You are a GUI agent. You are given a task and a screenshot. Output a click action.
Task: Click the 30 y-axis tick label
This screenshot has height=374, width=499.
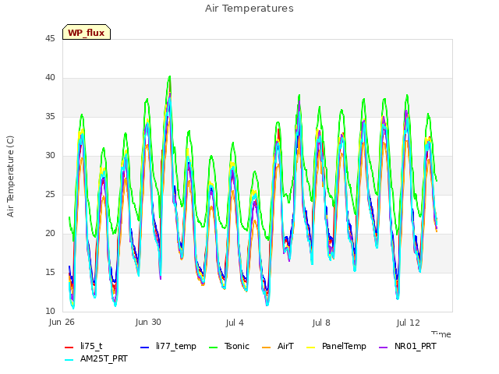50,156
